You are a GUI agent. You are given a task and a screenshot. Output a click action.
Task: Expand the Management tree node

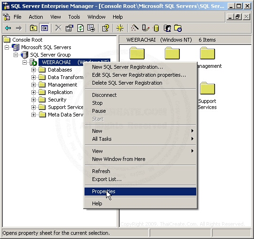click(33, 85)
